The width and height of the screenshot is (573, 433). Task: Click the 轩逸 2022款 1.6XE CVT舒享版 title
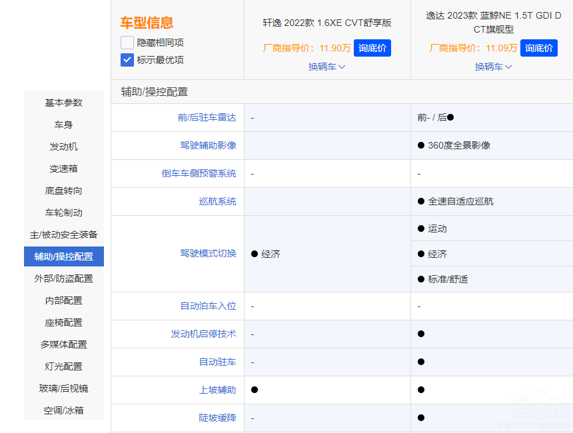(327, 23)
